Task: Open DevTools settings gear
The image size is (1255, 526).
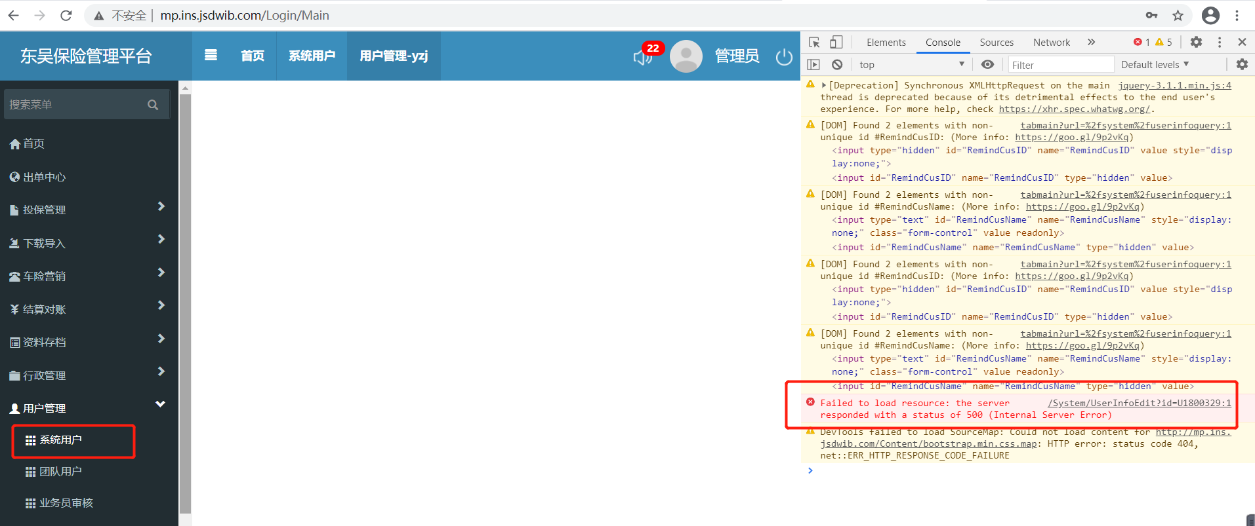Action: click(1196, 43)
